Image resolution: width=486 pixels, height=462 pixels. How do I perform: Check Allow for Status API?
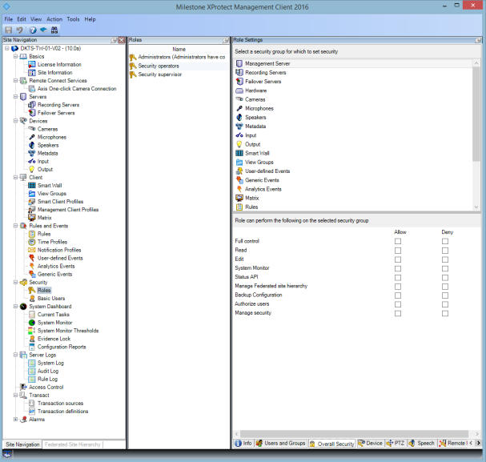pyautogui.click(x=398, y=277)
